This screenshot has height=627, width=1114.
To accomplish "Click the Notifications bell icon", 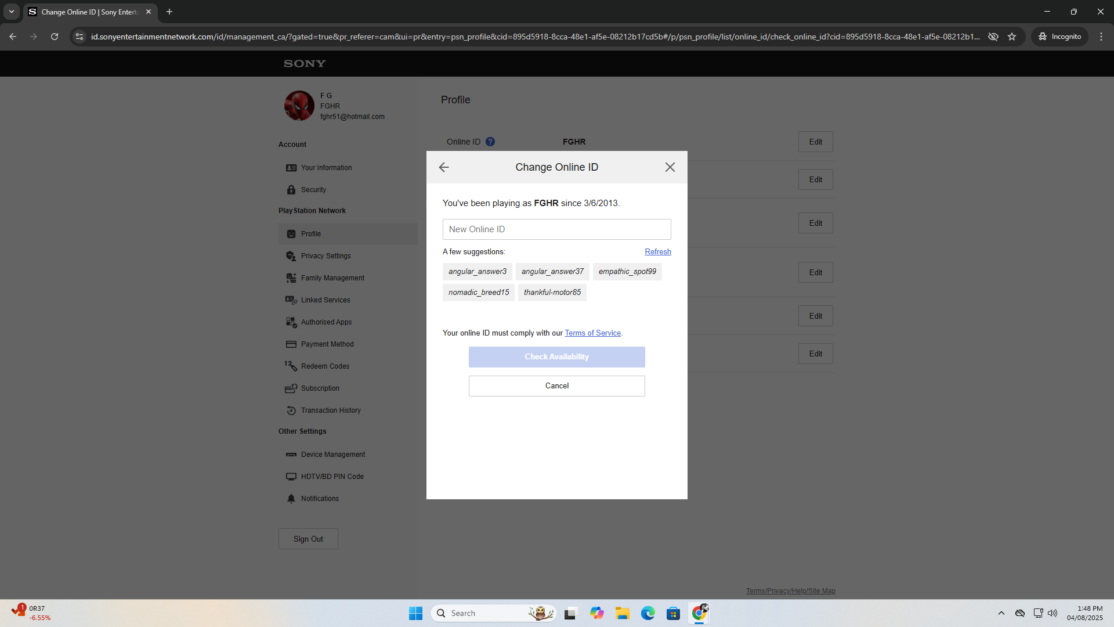I will click(291, 499).
